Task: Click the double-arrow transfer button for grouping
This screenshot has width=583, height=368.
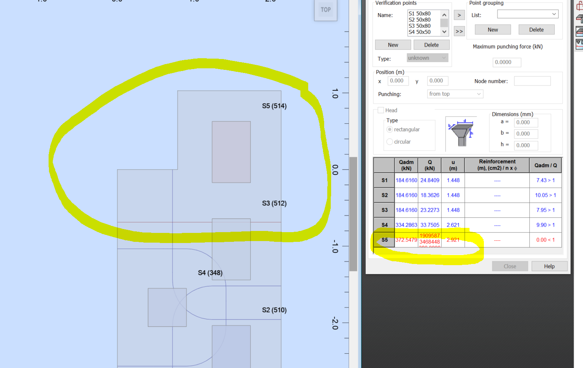Action: [459, 31]
